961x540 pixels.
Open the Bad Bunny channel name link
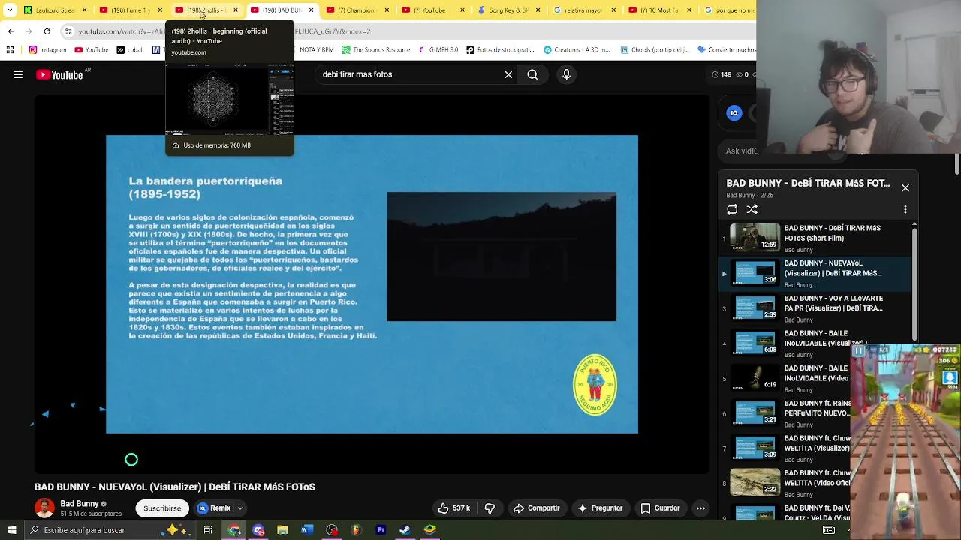click(80, 503)
